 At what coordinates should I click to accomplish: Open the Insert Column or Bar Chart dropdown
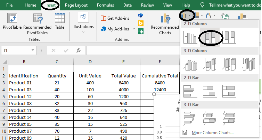point(187,16)
